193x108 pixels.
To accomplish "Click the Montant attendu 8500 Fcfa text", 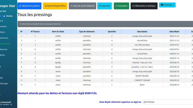I will [57, 93].
